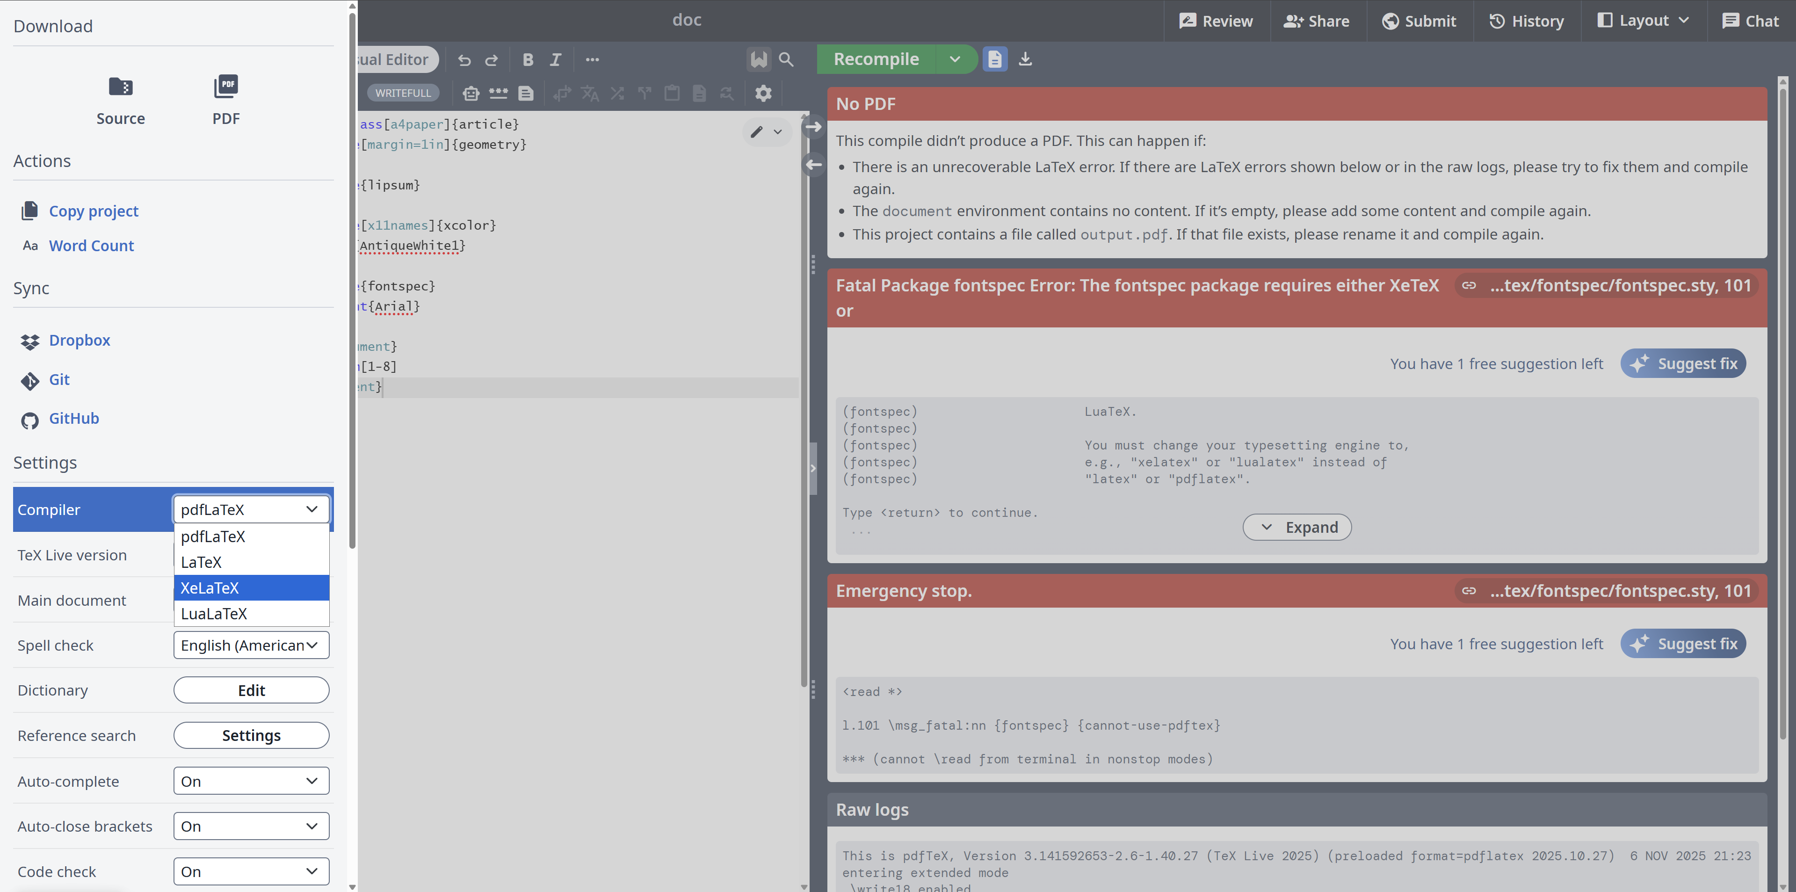Open the Recompile options chevron

[x=955, y=59]
